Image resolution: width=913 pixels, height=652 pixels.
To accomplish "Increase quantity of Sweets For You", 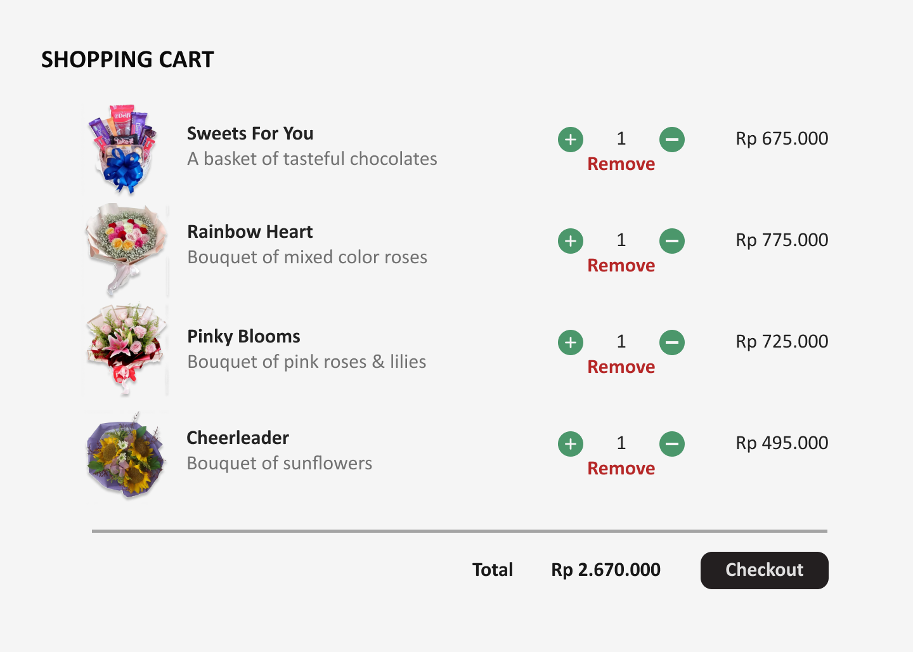I will click(x=571, y=140).
